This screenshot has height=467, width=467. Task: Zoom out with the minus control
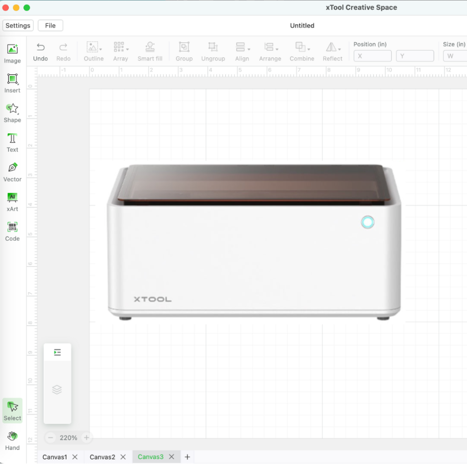pos(50,437)
